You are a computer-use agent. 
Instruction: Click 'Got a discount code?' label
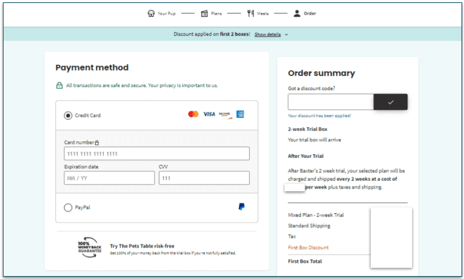[311, 88]
